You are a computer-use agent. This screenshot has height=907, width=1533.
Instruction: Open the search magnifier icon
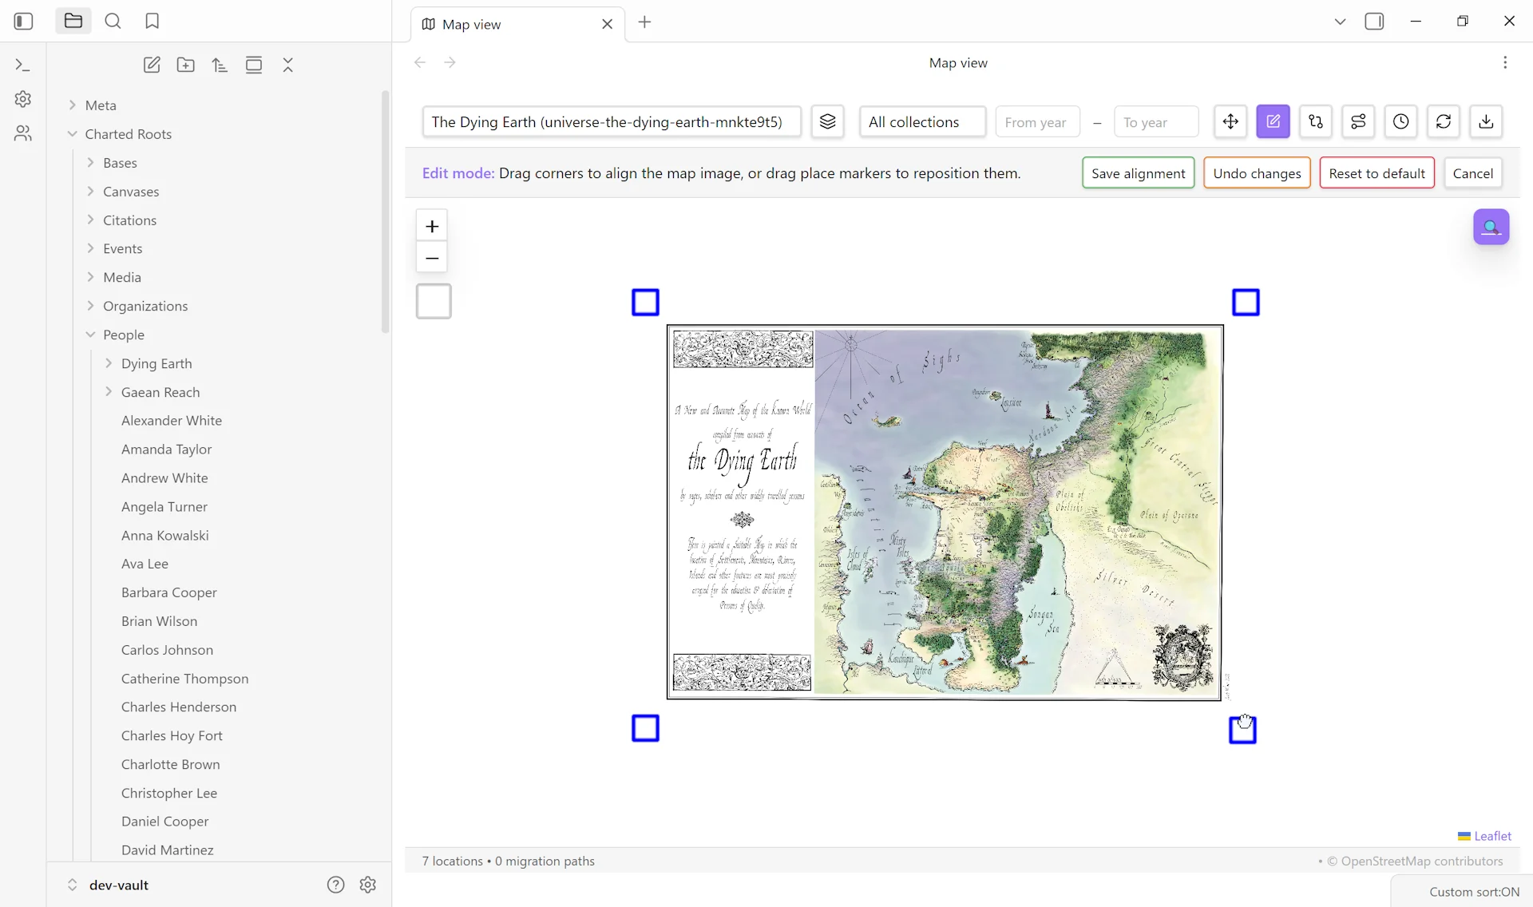[113, 22]
